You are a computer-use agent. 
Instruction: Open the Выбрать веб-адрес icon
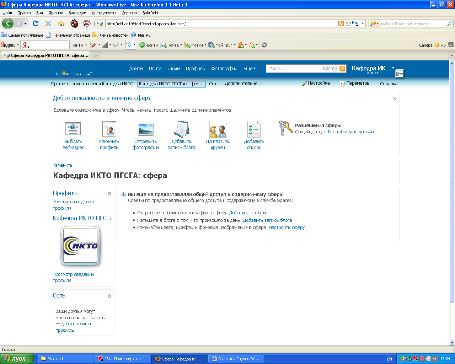point(73,129)
